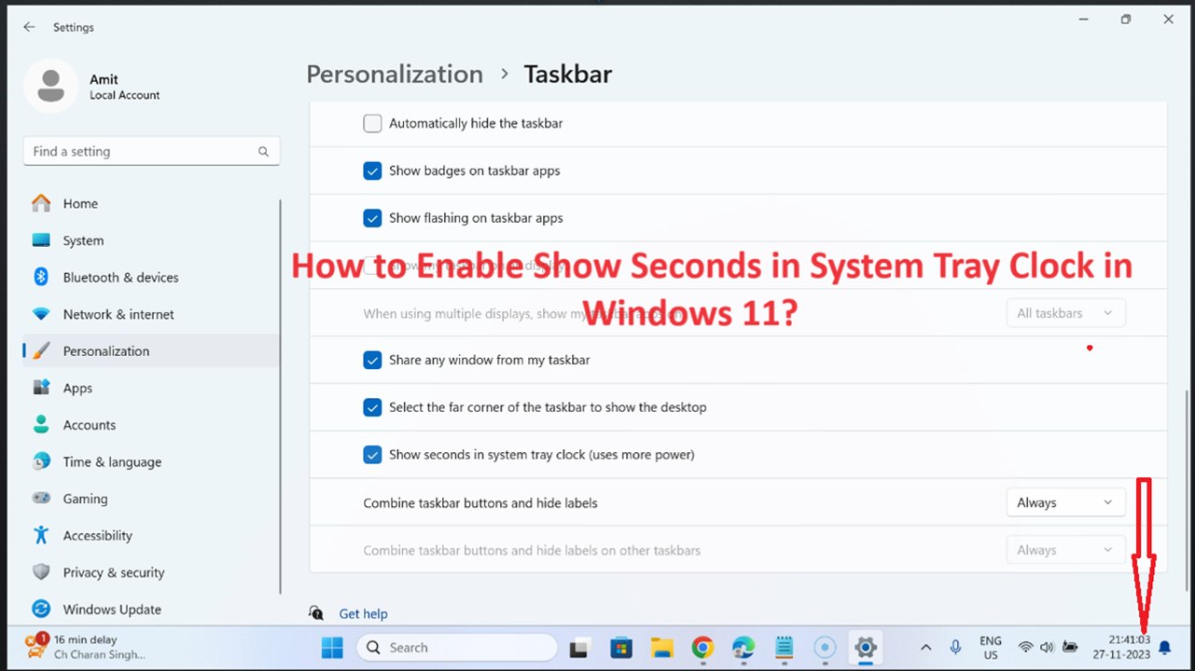Click the microphone icon in system tray
This screenshot has height=671, width=1195.
(x=955, y=647)
